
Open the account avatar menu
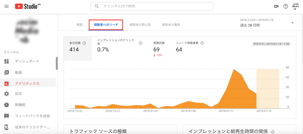point(296,6)
